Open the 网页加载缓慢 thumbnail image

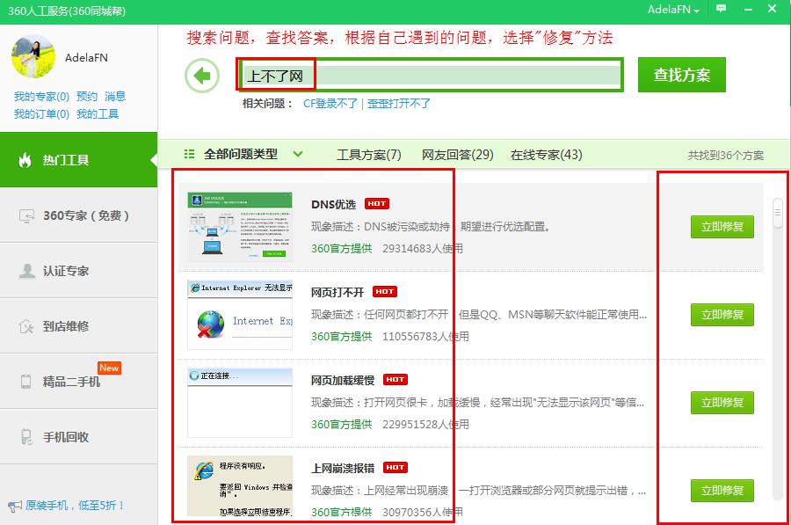coord(240,403)
